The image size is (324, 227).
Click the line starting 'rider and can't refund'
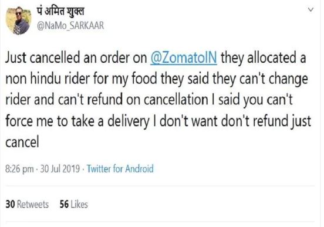(149, 100)
